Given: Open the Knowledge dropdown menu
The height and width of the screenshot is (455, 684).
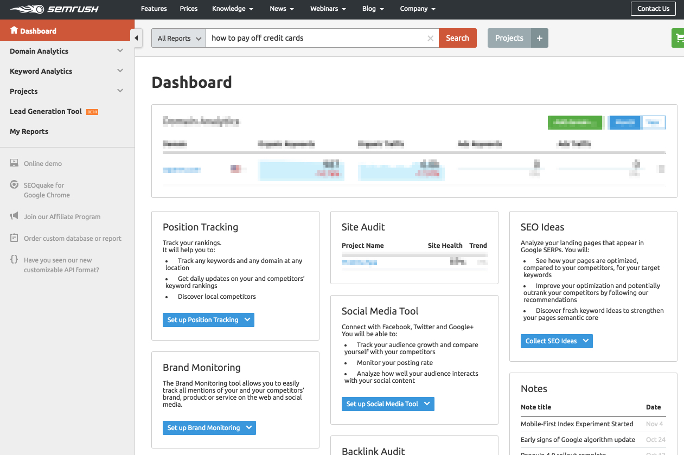Looking at the screenshot, I should tap(233, 9).
